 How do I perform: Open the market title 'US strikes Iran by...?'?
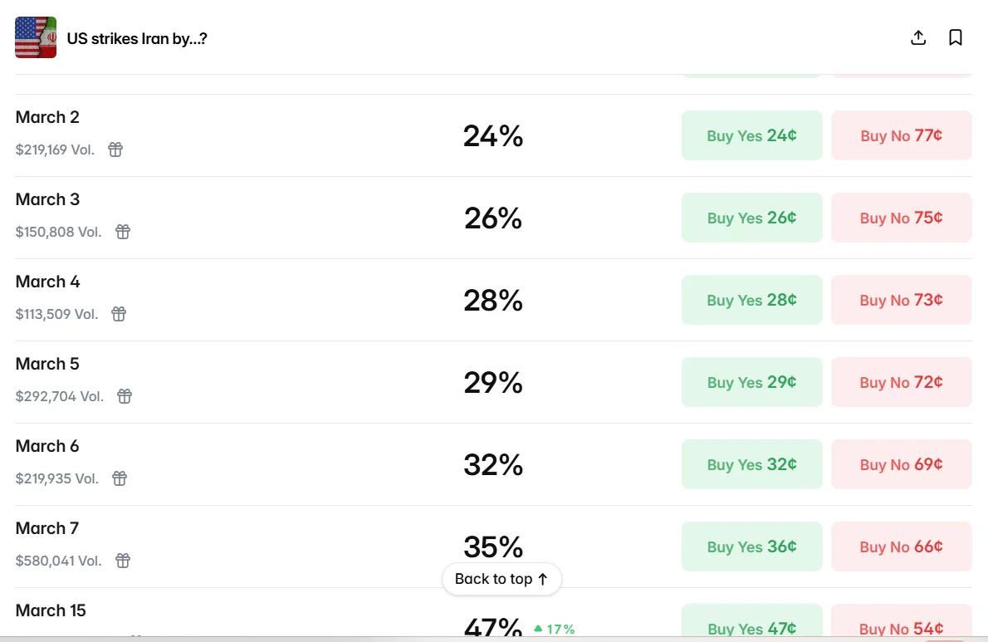tap(137, 38)
